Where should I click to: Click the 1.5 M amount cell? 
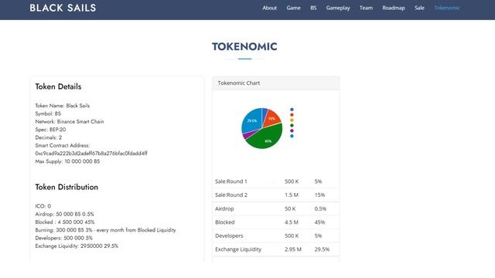pos(292,195)
